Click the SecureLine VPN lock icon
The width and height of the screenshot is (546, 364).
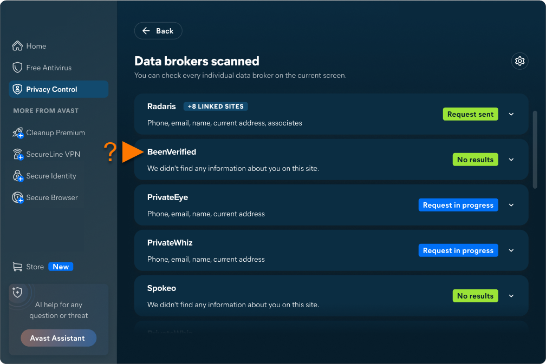(18, 154)
